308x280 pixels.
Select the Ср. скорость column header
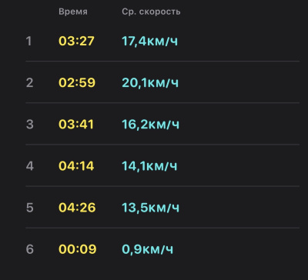tap(151, 12)
